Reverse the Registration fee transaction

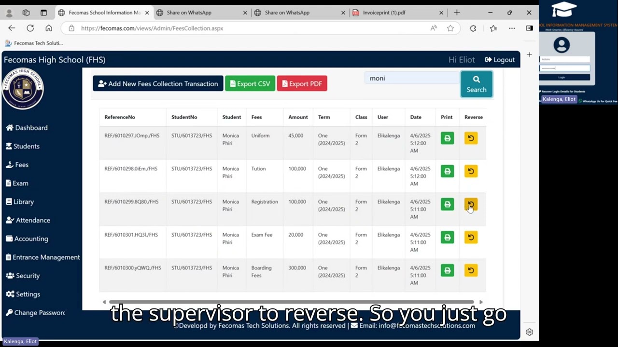tap(471, 204)
